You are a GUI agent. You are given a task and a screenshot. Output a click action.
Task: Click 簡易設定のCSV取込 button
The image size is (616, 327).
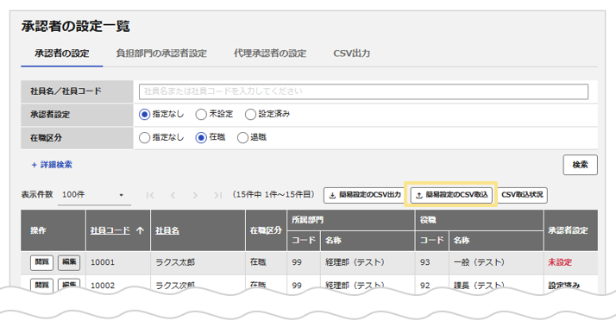coord(451,195)
